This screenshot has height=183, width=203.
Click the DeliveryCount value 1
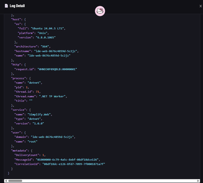point(43,155)
